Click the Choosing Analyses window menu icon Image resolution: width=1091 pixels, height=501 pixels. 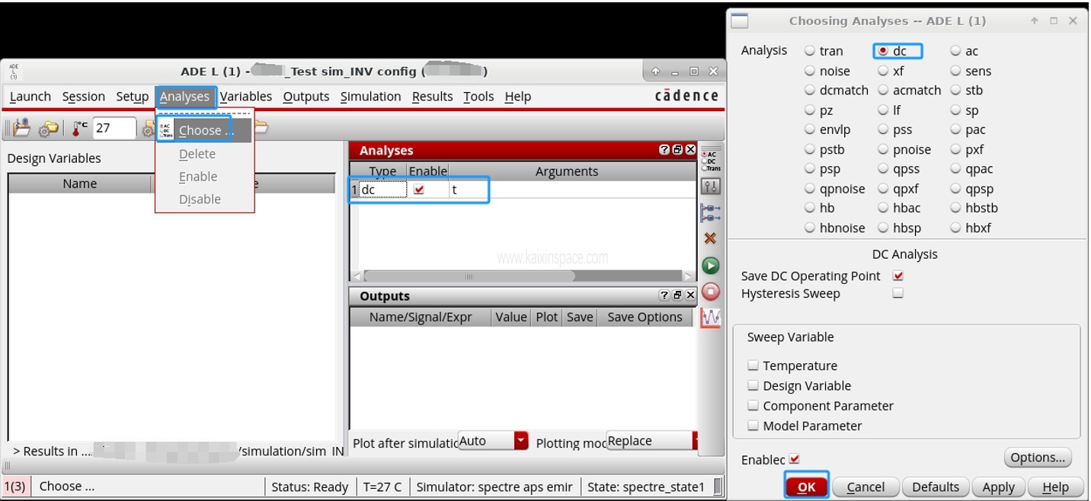coord(739,21)
